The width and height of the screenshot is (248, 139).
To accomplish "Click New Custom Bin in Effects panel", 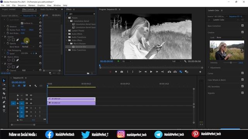I will (x=88, y=73).
